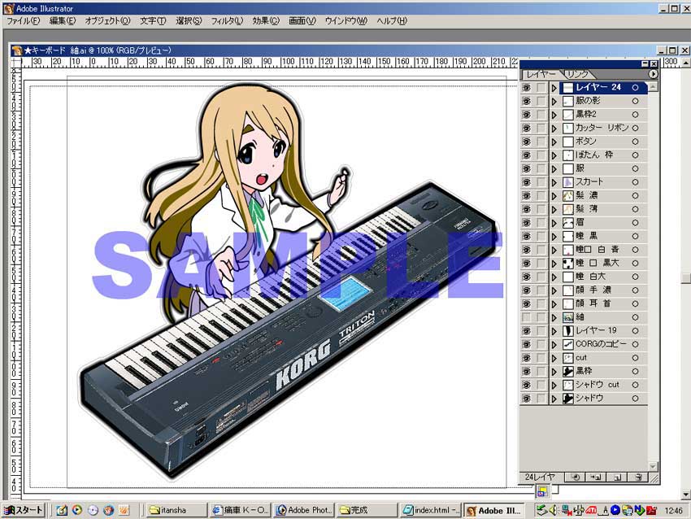Expand the ぼたん 枠 layer contents
Viewport: 691px width, 519px height.
point(554,155)
